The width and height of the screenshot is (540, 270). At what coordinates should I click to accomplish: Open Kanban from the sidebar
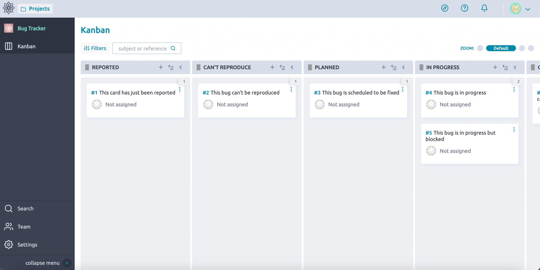click(x=26, y=46)
